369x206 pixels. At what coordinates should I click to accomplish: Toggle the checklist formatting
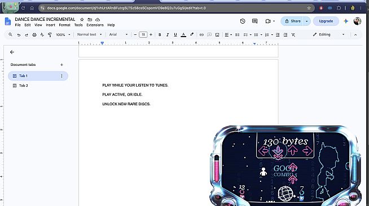[x=245, y=35]
